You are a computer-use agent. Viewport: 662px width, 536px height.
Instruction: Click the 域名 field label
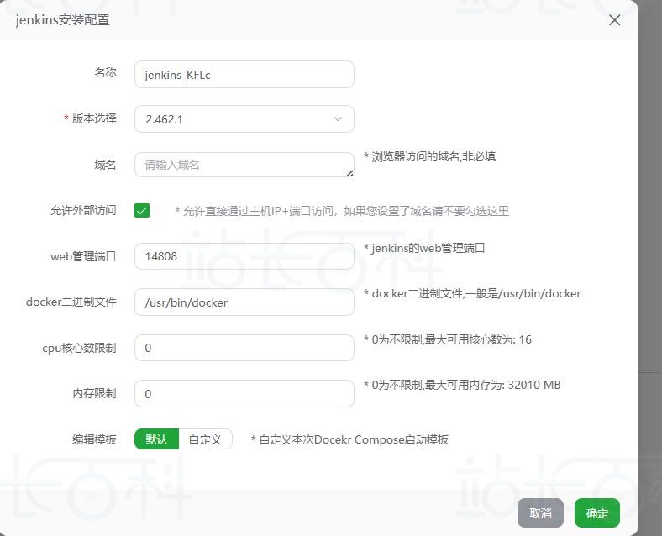click(105, 165)
